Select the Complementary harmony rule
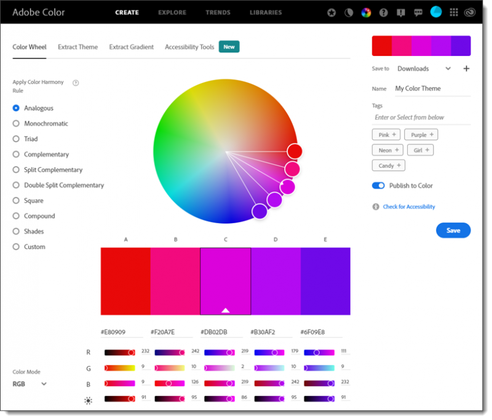 click(x=15, y=154)
